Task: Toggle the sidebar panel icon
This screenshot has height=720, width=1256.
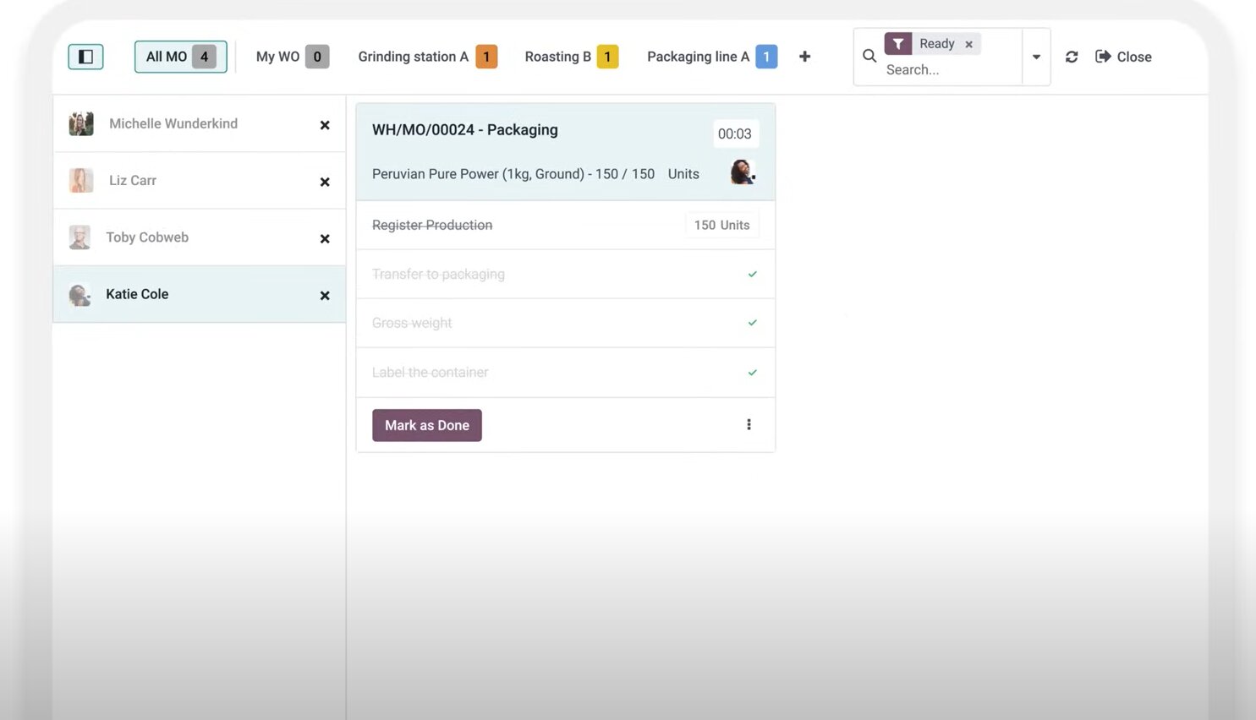Action: click(x=85, y=57)
